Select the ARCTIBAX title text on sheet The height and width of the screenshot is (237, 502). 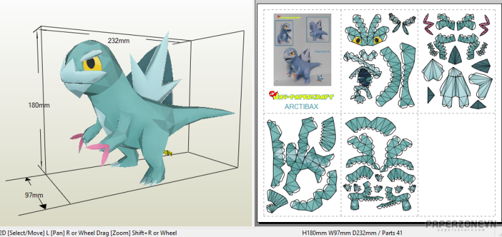click(301, 107)
